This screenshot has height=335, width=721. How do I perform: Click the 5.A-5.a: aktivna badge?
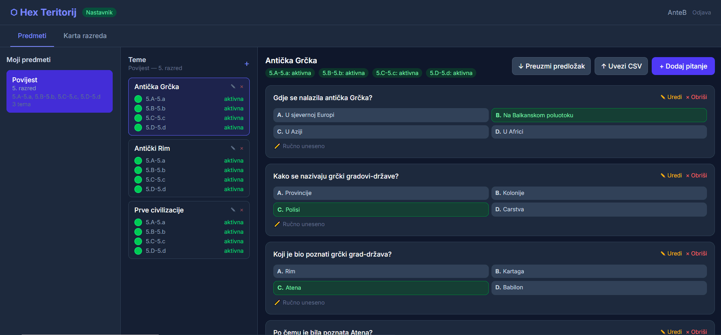(290, 73)
